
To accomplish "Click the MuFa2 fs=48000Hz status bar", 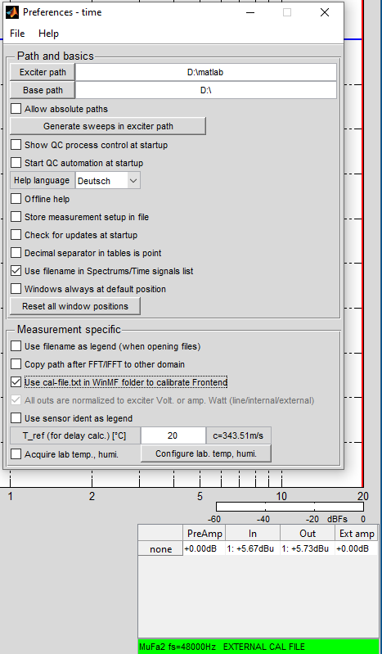I will (258, 647).
